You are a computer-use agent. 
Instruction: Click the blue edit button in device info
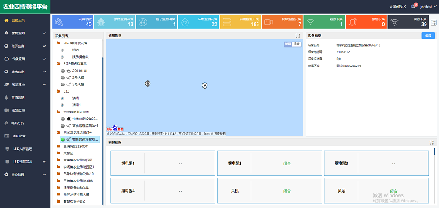[x=428, y=36]
